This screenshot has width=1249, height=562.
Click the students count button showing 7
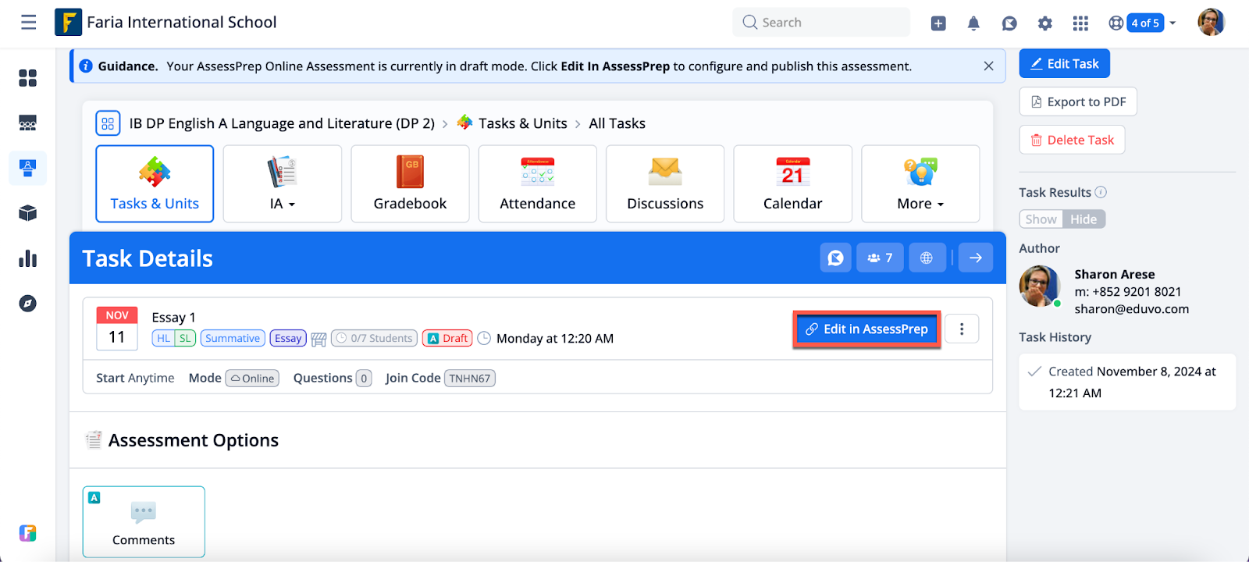click(x=880, y=258)
